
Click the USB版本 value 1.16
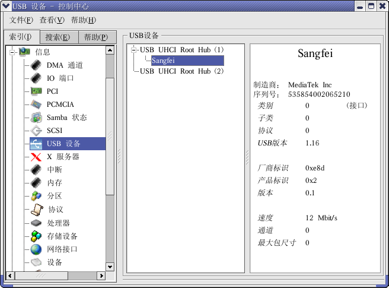pos(313,143)
